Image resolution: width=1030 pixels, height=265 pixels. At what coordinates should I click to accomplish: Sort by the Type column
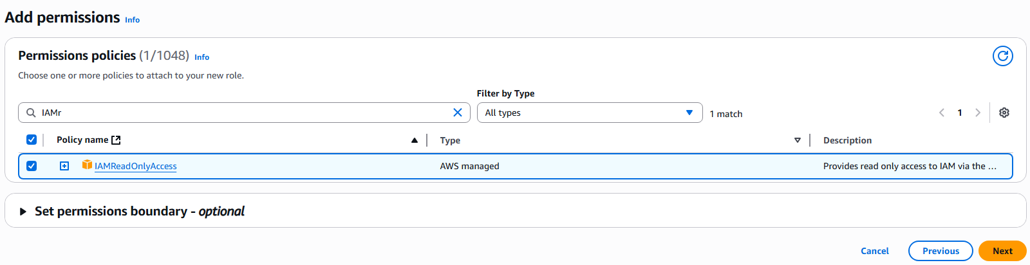(x=797, y=140)
